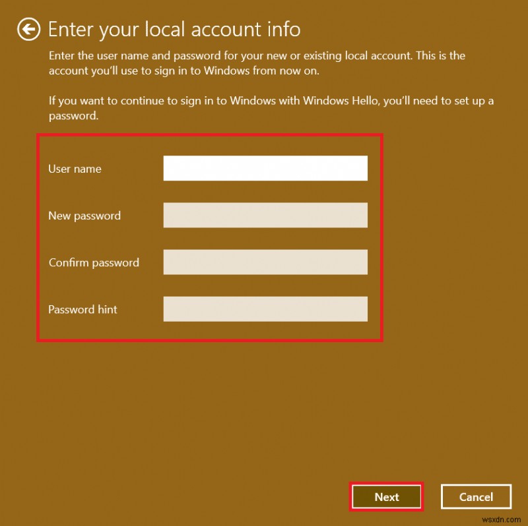528x526 pixels.
Task: Click the New password label
Action: point(84,216)
